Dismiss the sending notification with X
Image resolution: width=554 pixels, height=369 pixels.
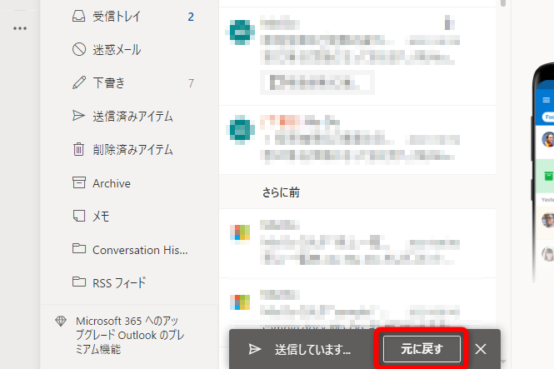481,349
